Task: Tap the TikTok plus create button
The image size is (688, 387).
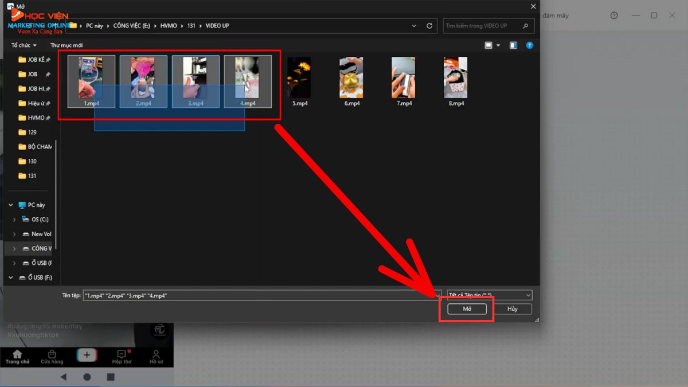Action: [87, 355]
